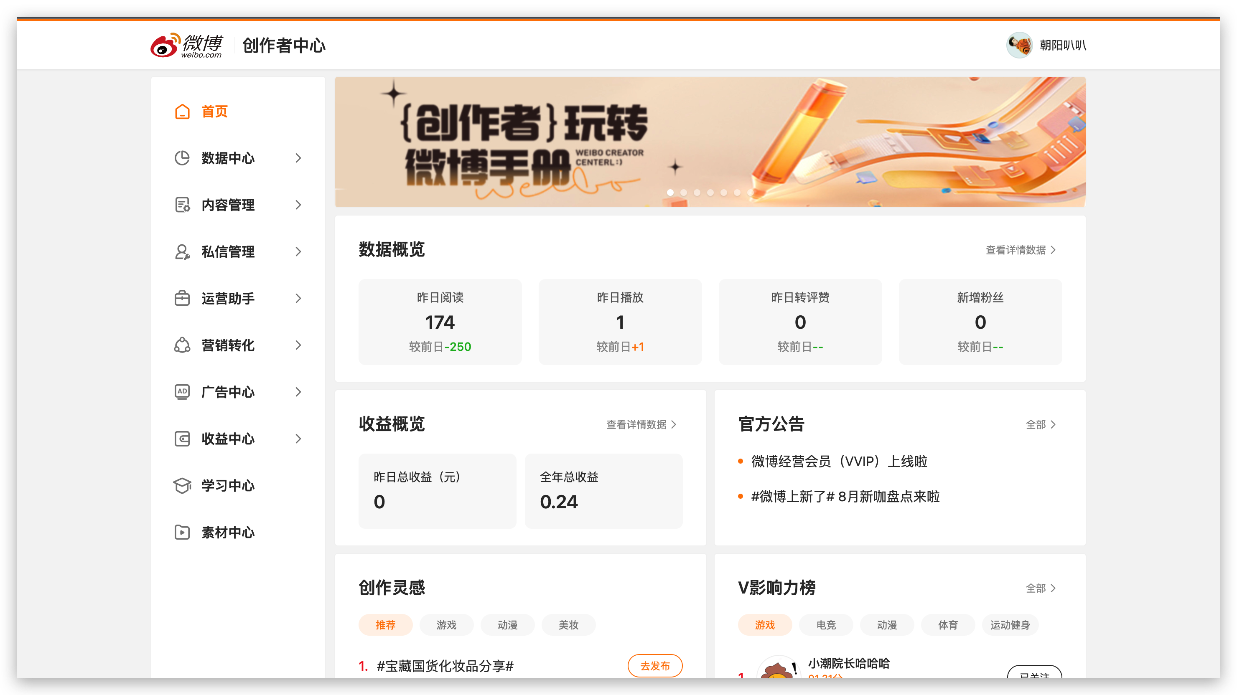1237x695 pixels.
Task: Click the 创作者玩转微博手册 banner
Action: click(710, 142)
